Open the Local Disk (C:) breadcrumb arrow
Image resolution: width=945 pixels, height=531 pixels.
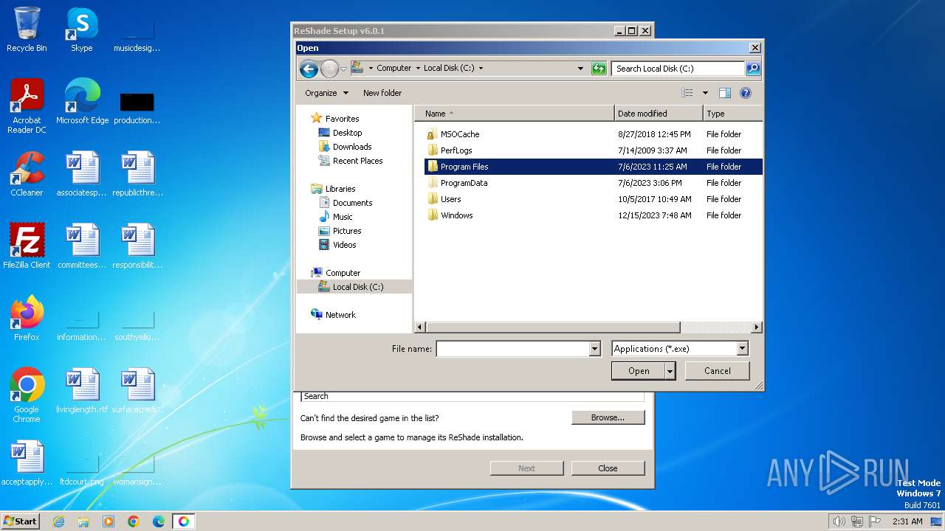481,68
